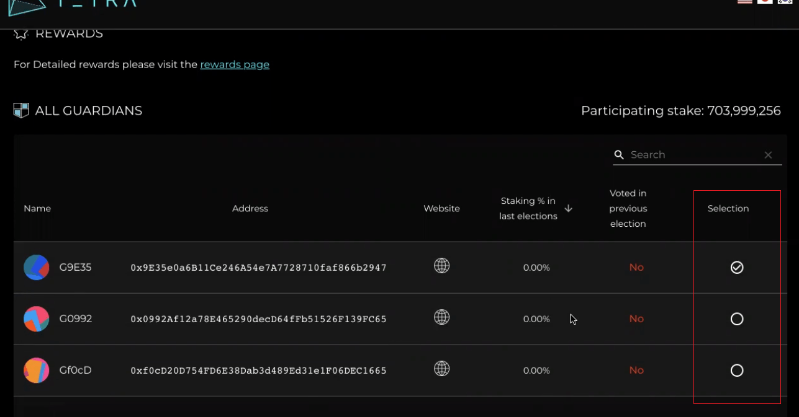Click 0.00% staking value for G0992
799x417 pixels.
click(536, 319)
